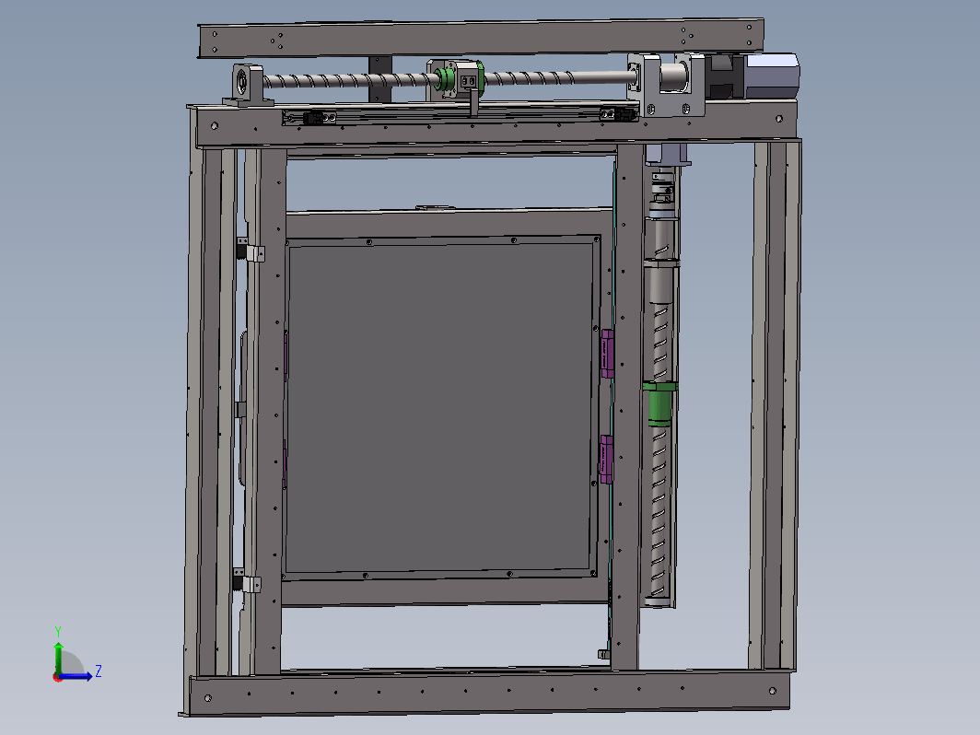Pick the green ball nut on vertical screw
This screenshot has height=735, width=980.
pyautogui.click(x=659, y=403)
